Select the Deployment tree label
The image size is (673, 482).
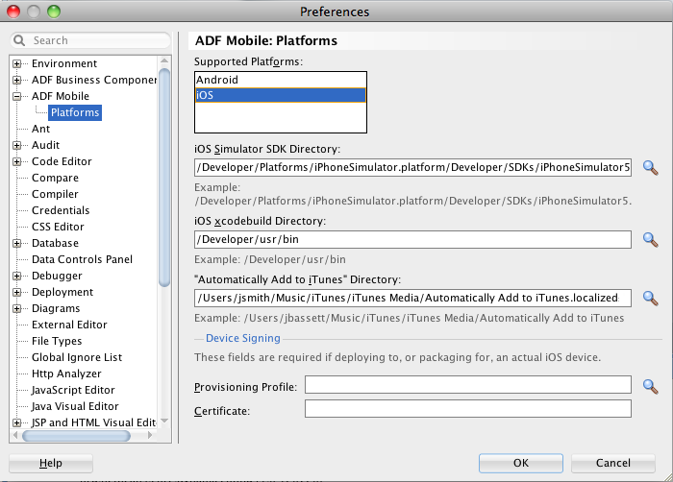[x=62, y=292]
